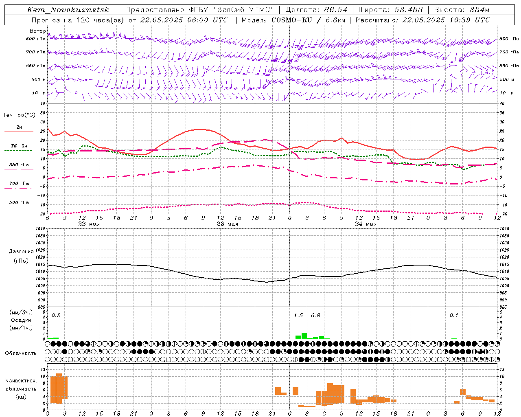The height and width of the screenshot is (417, 521).
Task: Click the '24 мая' date label
Action: [x=366, y=224]
